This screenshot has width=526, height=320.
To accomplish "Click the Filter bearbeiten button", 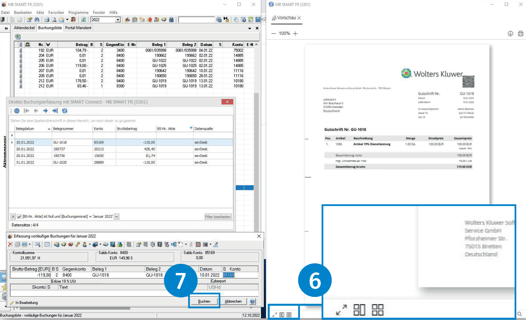I will point(218,217).
